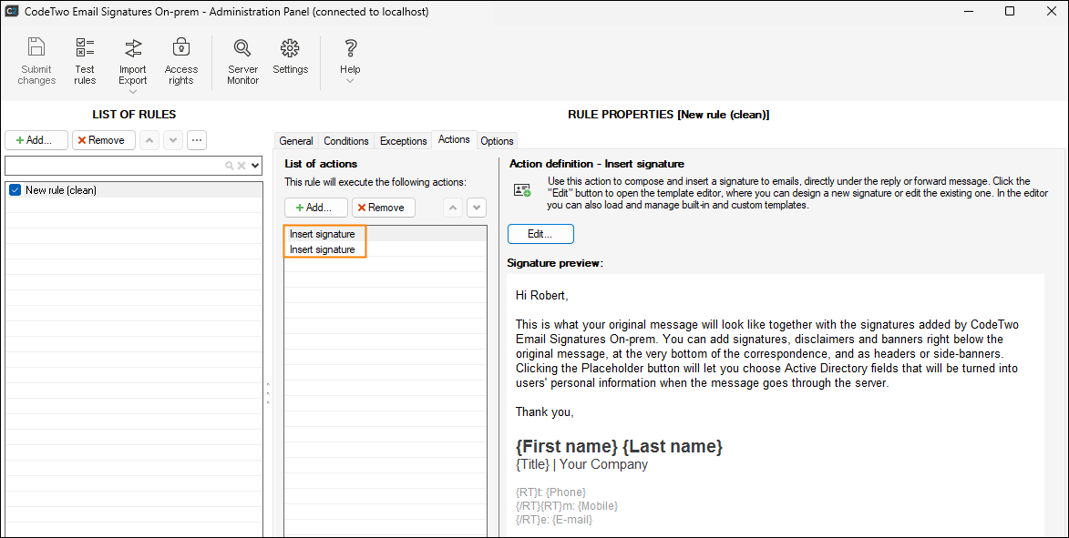
Task: Move selected action down in List of actions
Action: point(476,208)
